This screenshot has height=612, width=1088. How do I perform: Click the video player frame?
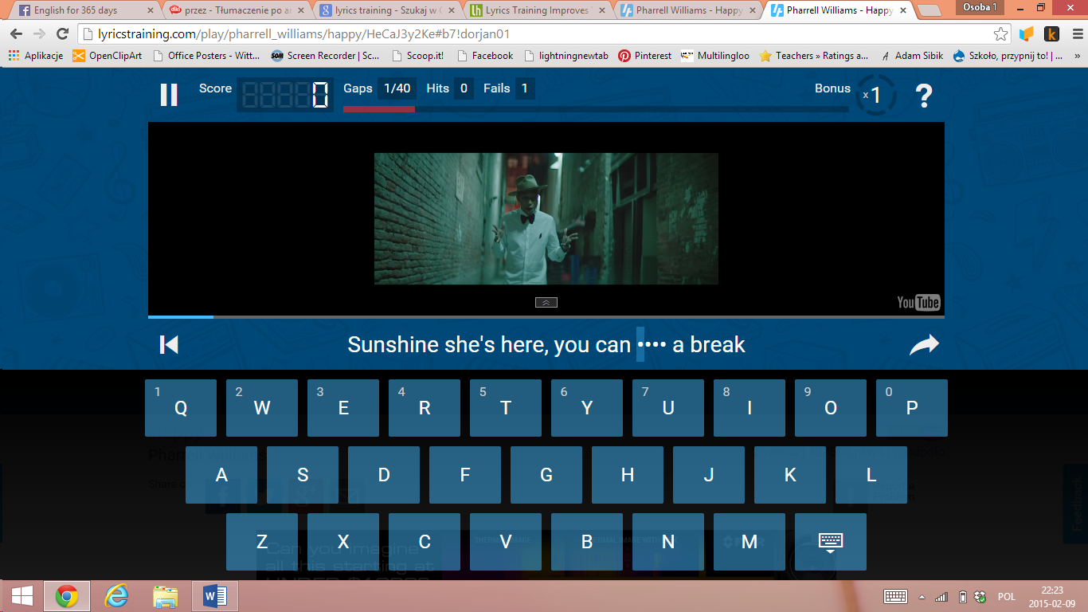point(546,219)
